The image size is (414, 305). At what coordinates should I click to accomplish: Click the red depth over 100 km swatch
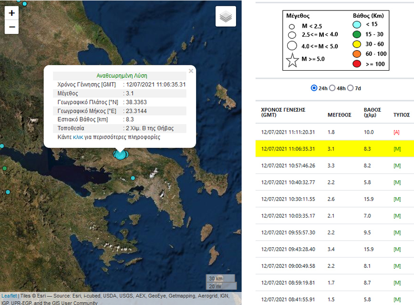(x=356, y=64)
